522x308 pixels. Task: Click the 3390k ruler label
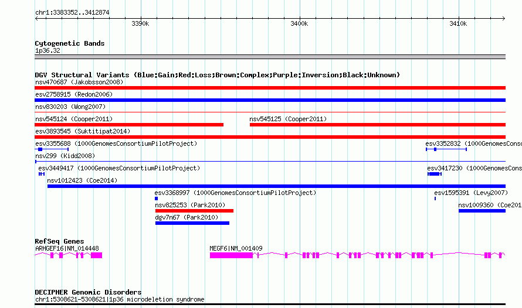click(x=140, y=23)
